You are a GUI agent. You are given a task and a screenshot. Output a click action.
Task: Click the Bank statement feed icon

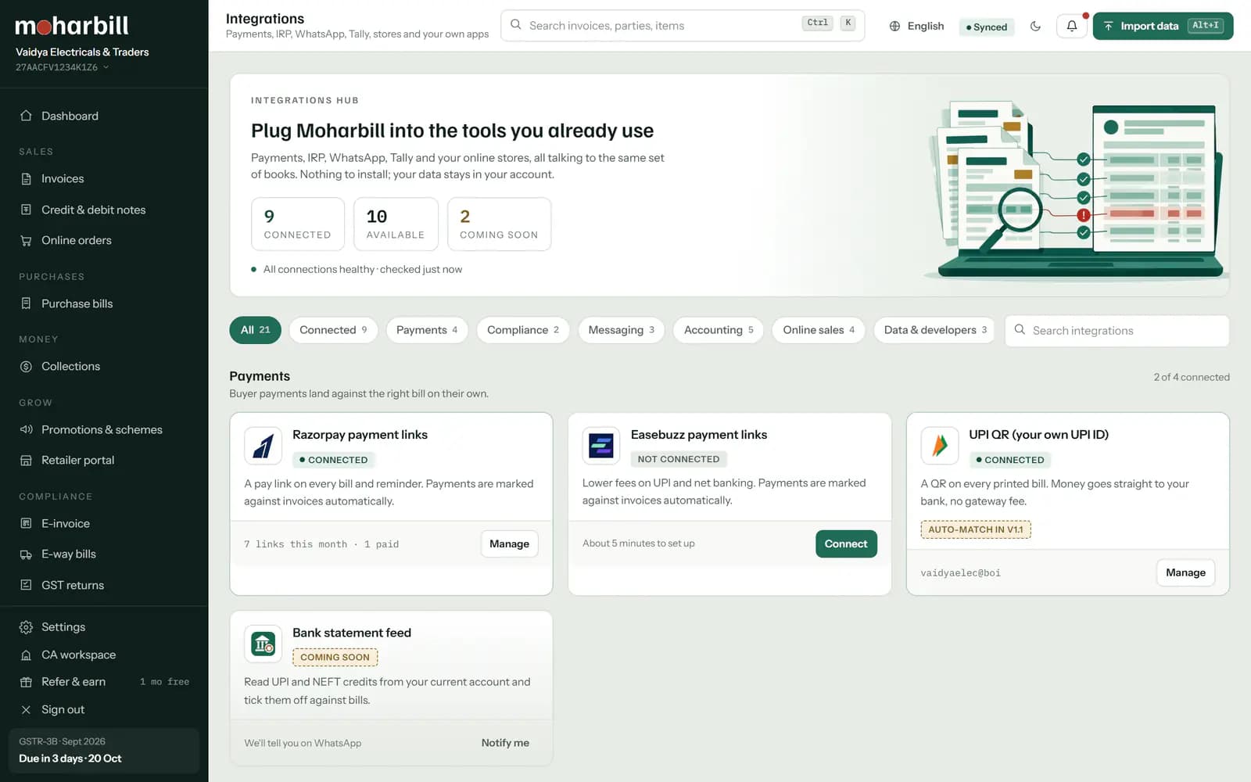263,644
